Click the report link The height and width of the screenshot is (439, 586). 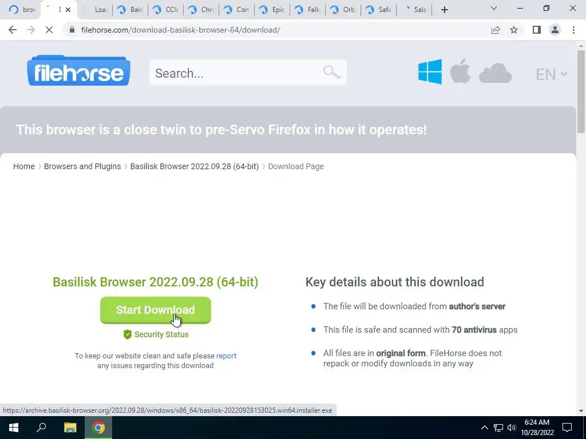(226, 356)
